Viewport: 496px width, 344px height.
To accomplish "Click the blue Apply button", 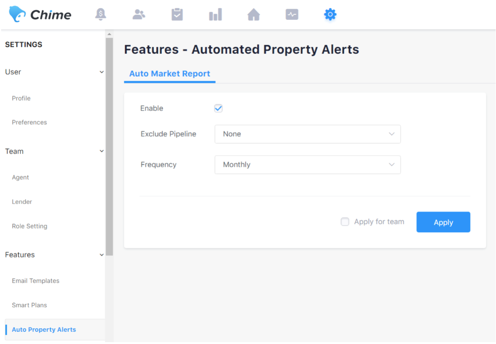I will coord(443,222).
